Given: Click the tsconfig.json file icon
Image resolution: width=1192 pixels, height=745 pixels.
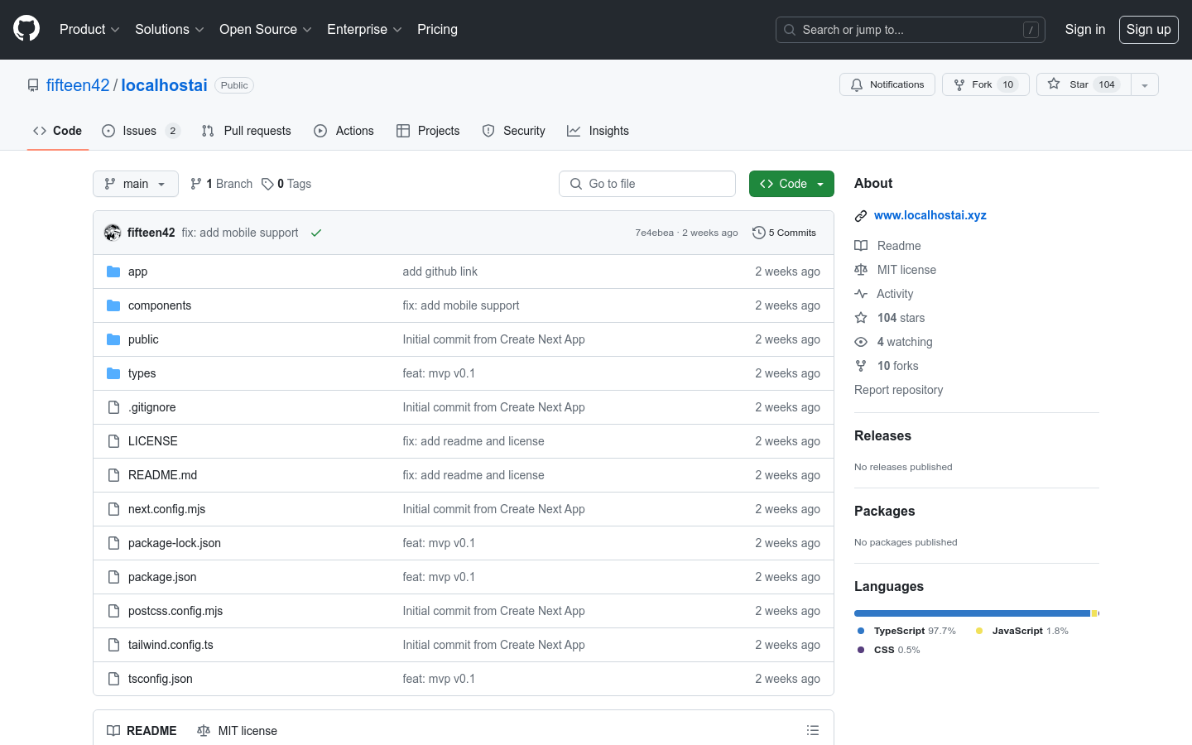Looking at the screenshot, I should coord(113,679).
